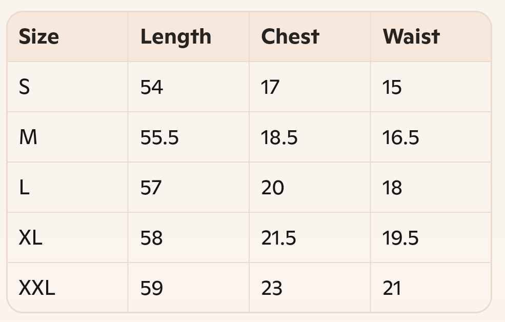Click the waist value 19.5
Screen dimensions: 505x322
point(400,238)
